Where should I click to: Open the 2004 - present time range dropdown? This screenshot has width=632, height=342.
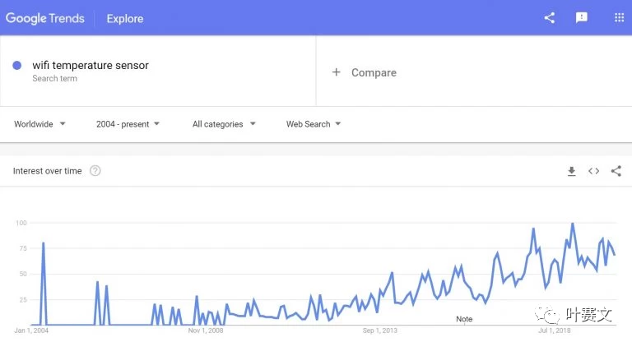[128, 124]
